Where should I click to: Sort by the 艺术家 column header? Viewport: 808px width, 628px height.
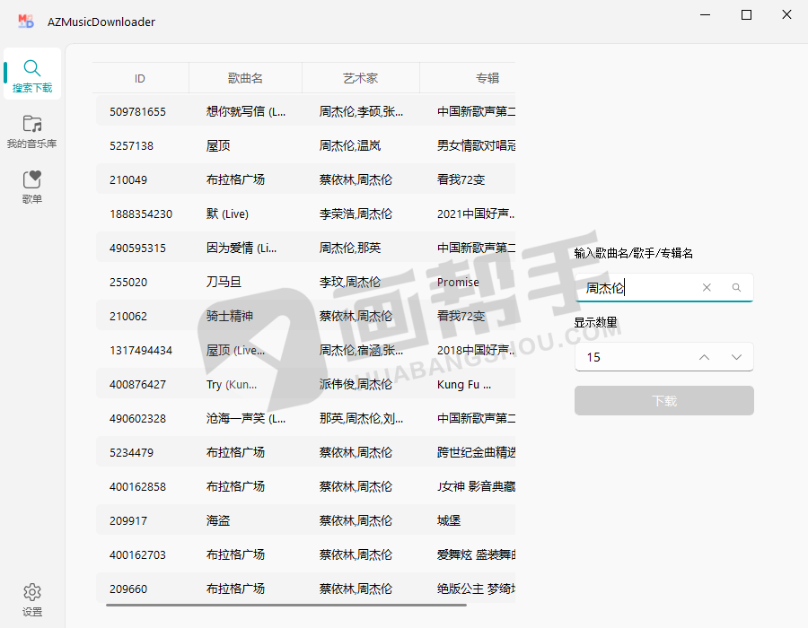361,78
